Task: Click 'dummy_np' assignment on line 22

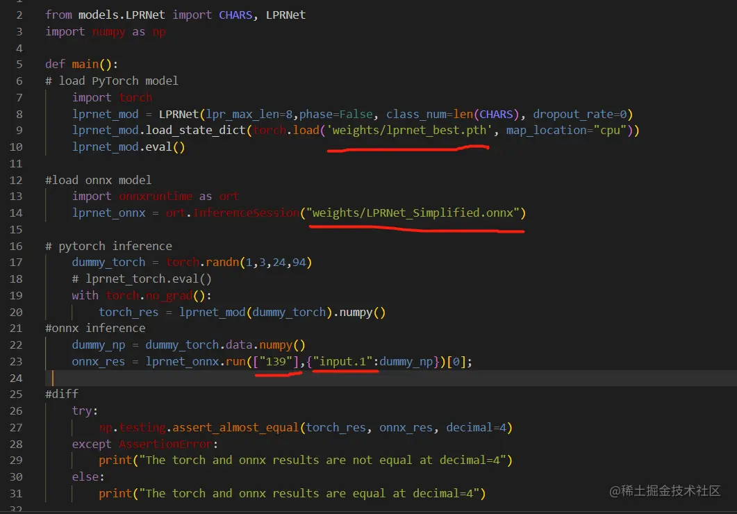Action: (x=98, y=345)
